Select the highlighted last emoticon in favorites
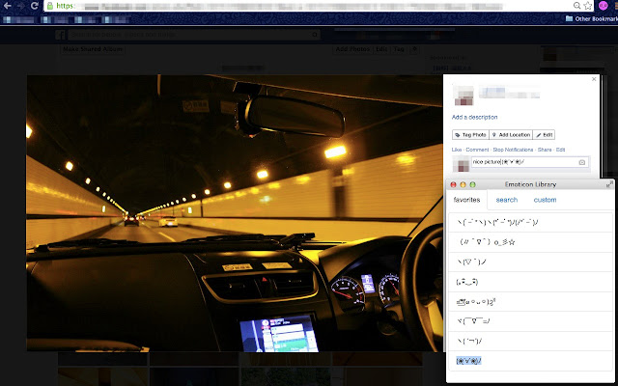 530,361
